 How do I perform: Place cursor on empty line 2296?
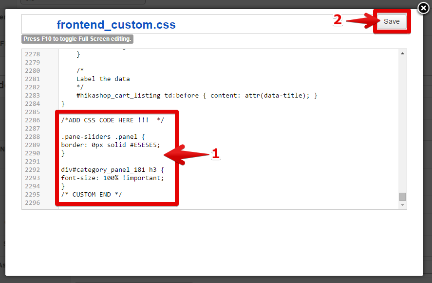click(146, 203)
